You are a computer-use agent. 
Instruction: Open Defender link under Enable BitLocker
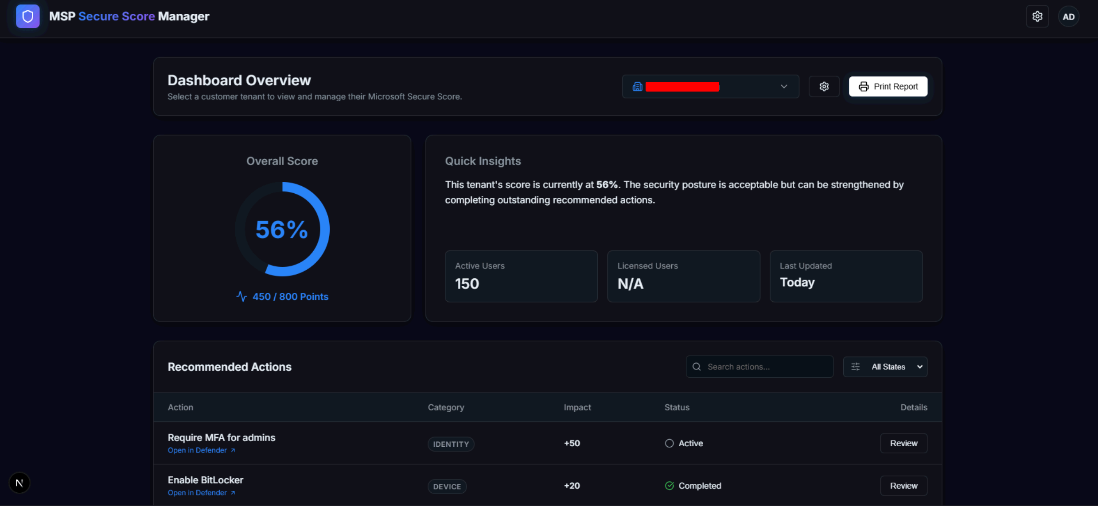[202, 493]
